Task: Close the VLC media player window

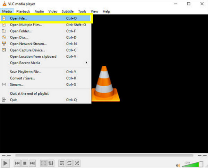Action: coord(202,4)
